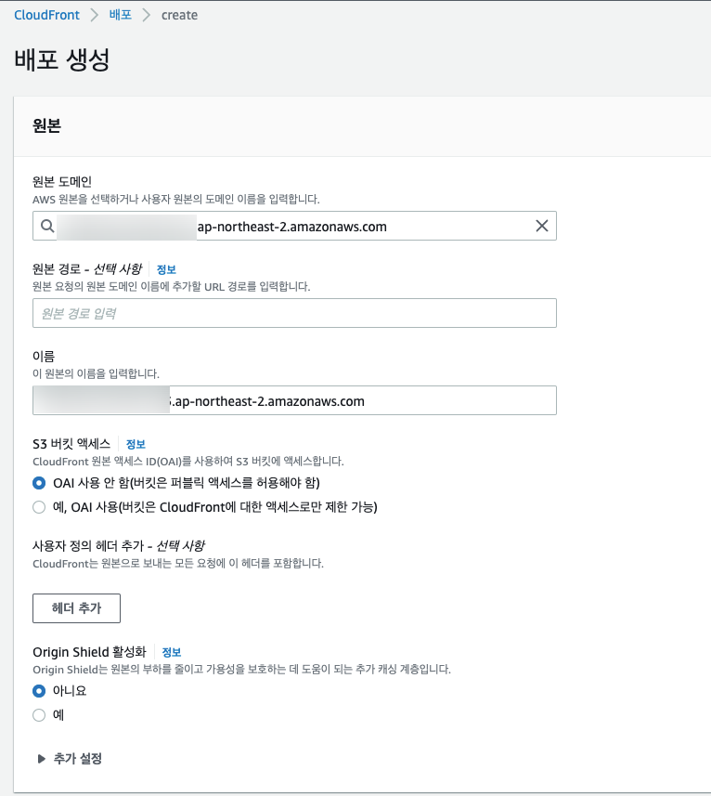Focus the 원본 경로 입력 text field
This screenshot has width=711, height=796.
(x=294, y=313)
